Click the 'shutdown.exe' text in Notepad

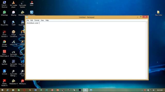tap(32, 23)
